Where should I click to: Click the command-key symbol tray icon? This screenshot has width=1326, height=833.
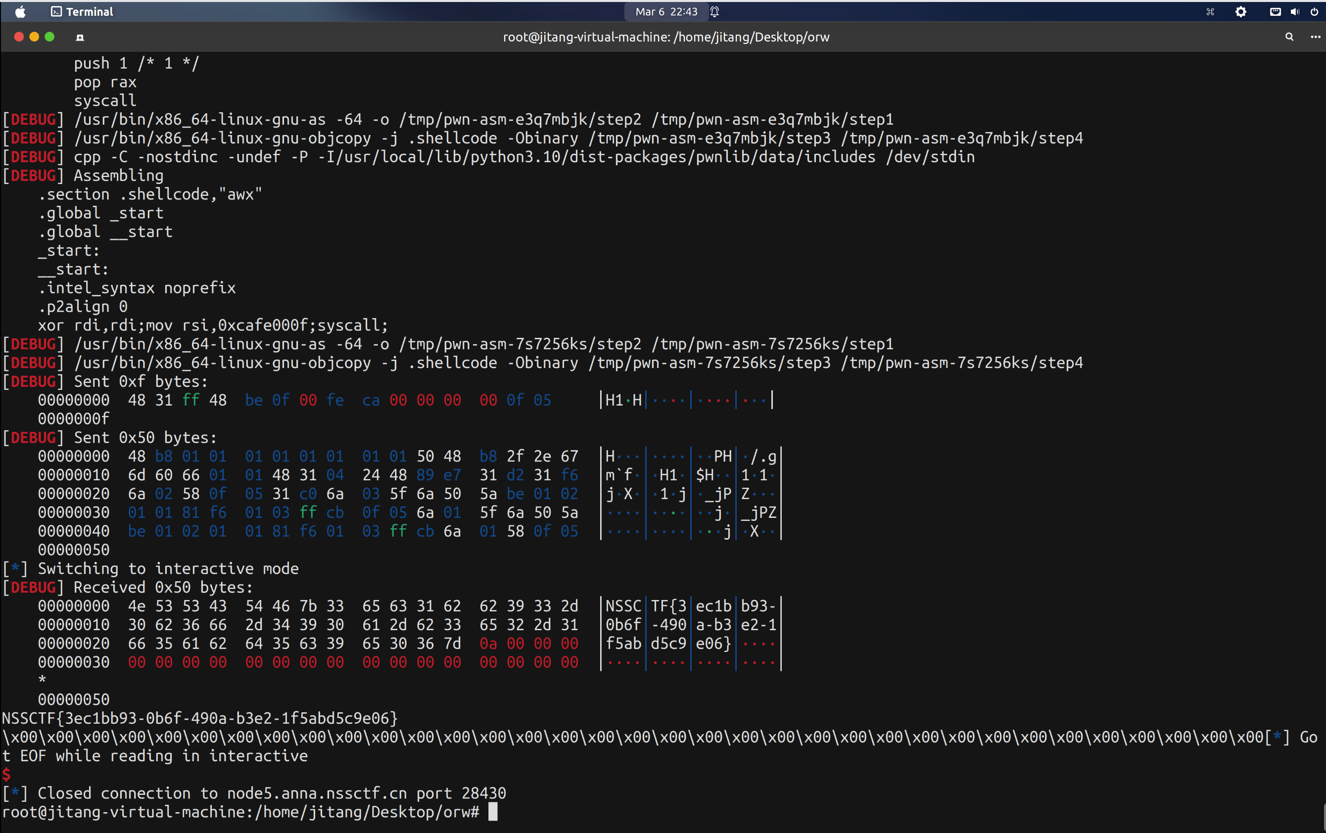pos(1210,11)
